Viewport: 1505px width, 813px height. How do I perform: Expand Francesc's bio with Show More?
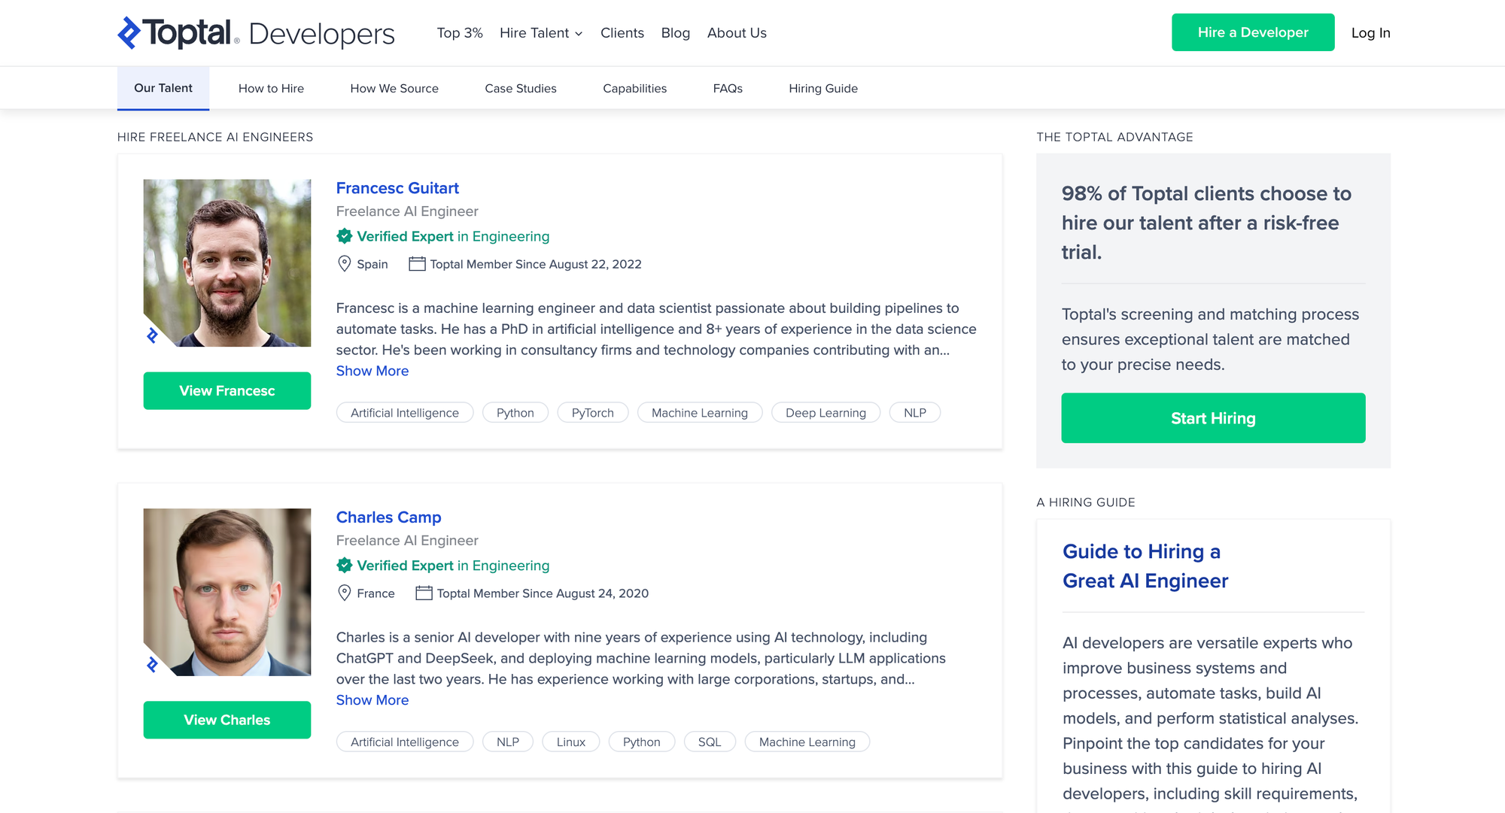click(372, 371)
